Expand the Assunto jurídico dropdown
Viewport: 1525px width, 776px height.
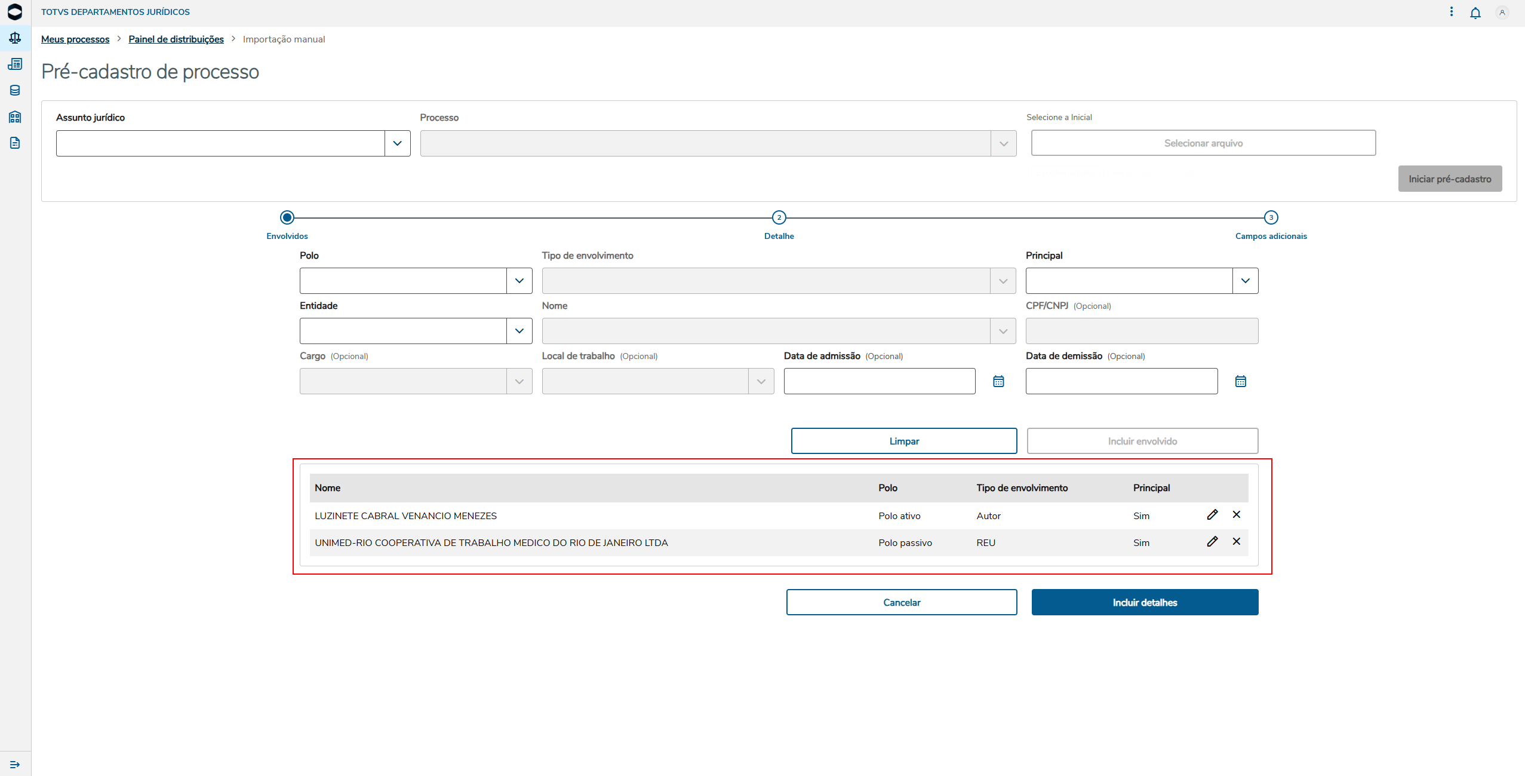click(x=397, y=143)
